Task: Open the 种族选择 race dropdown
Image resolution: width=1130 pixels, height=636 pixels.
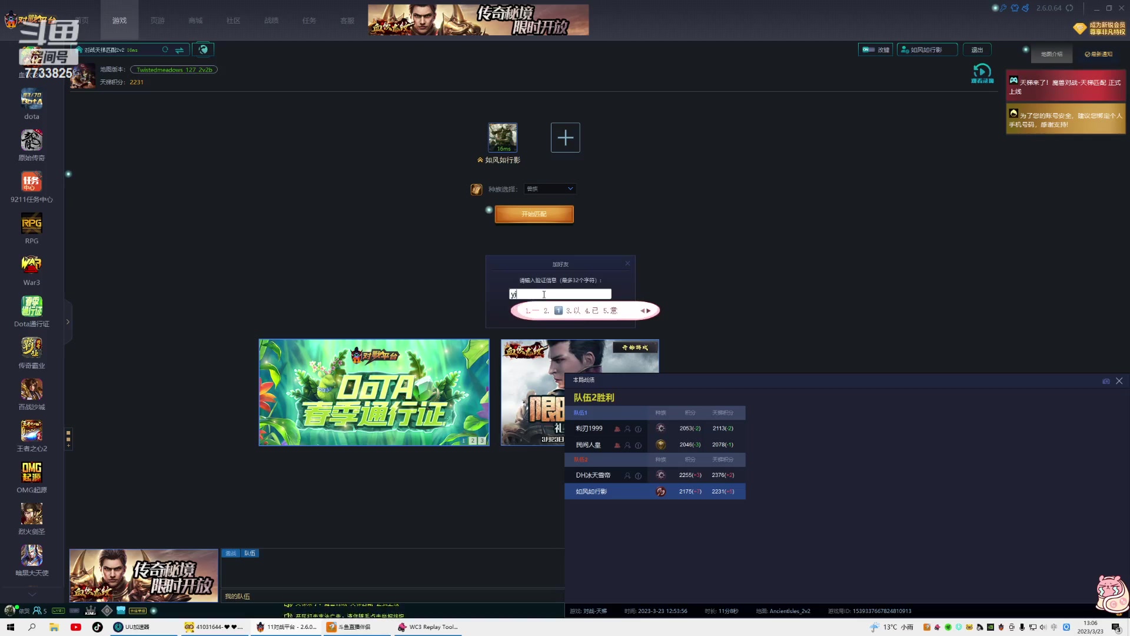Action: coord(550,189)
